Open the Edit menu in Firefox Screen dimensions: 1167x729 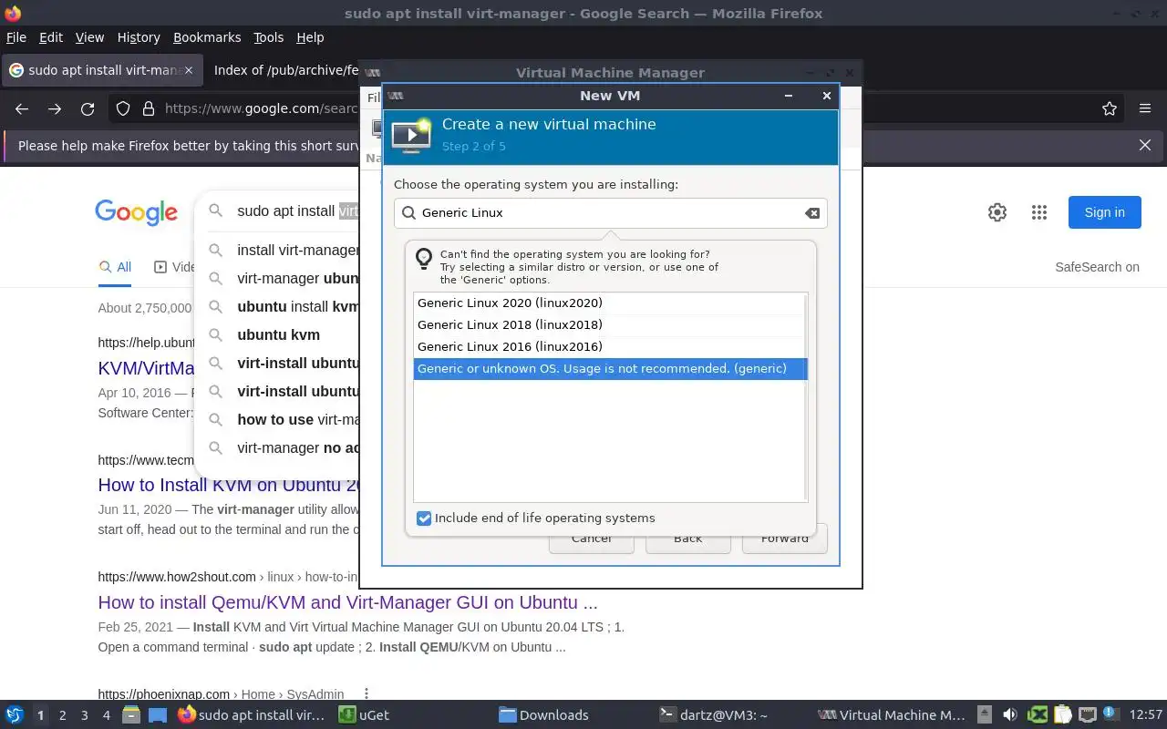coord(51,37)
